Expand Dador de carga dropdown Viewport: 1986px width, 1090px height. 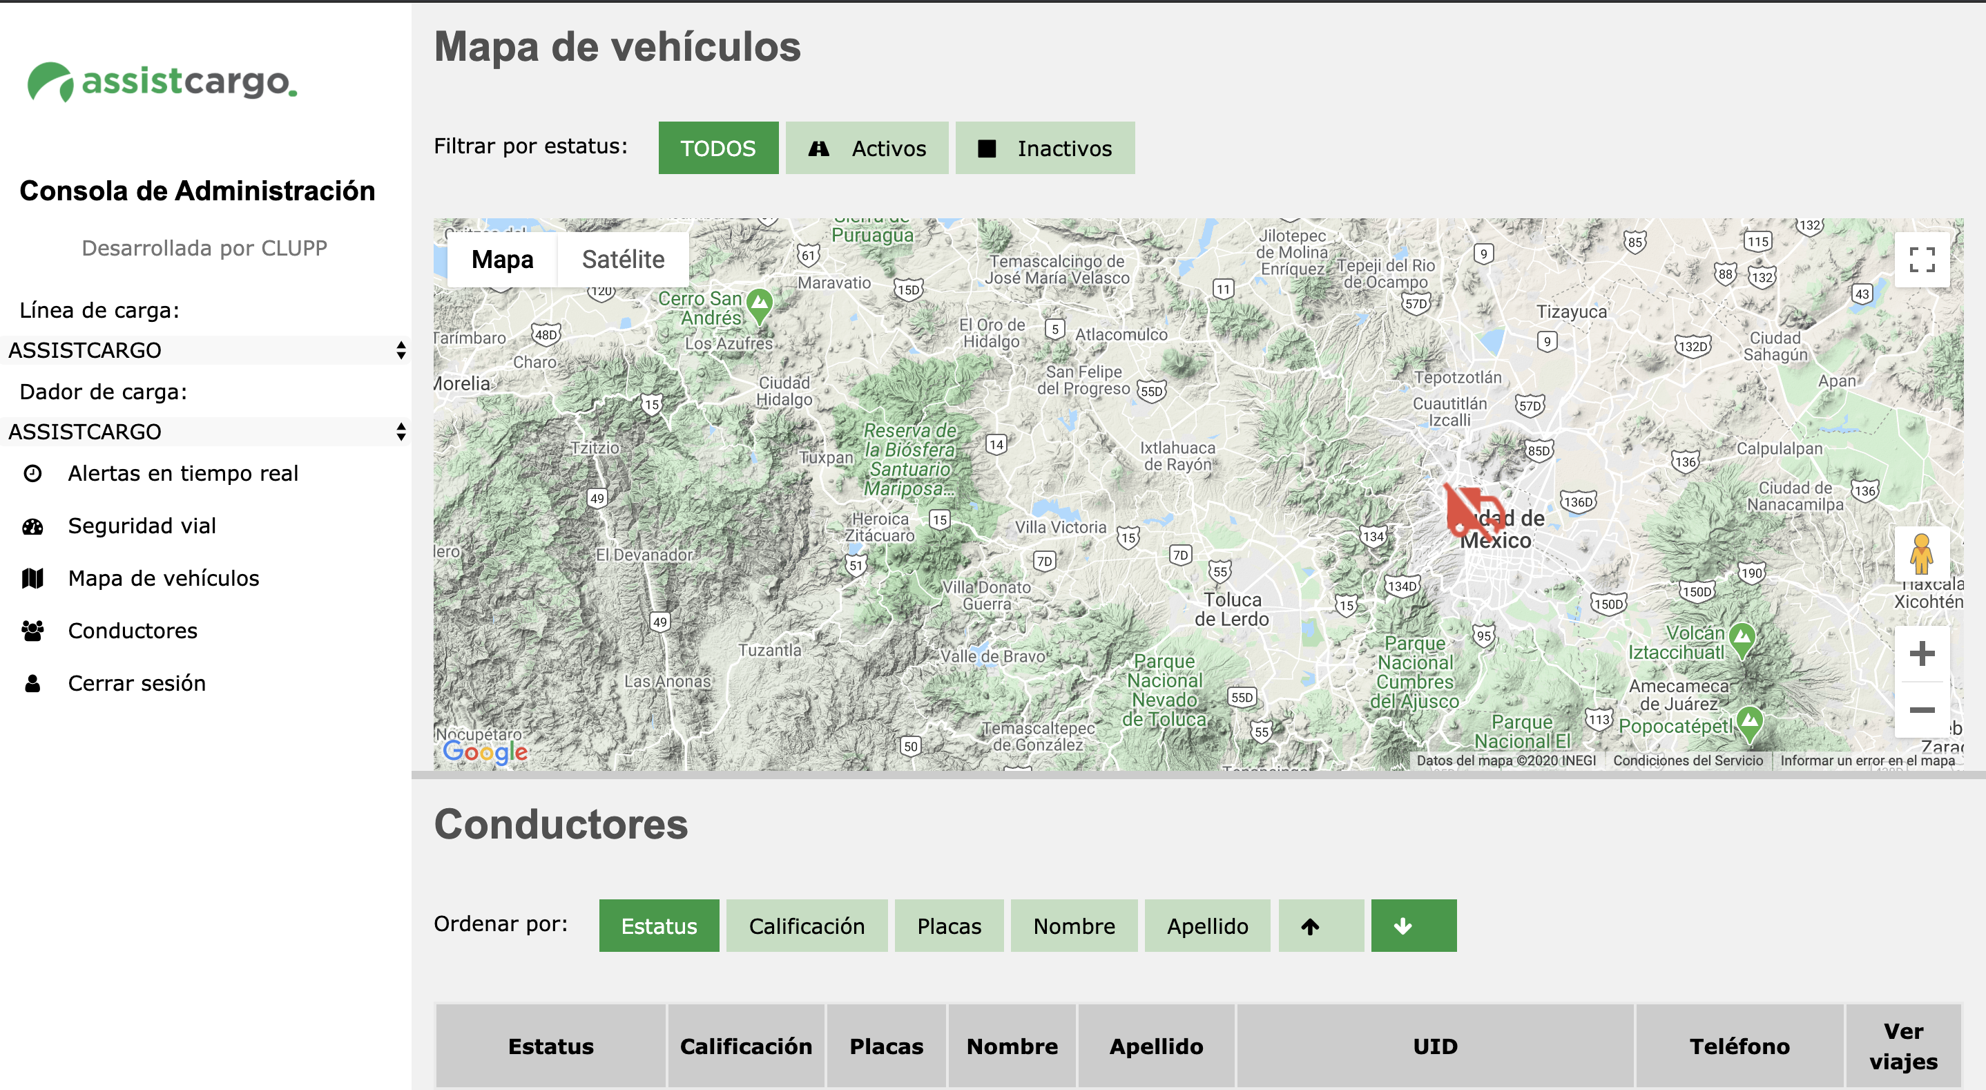click(x=204, y=431)
